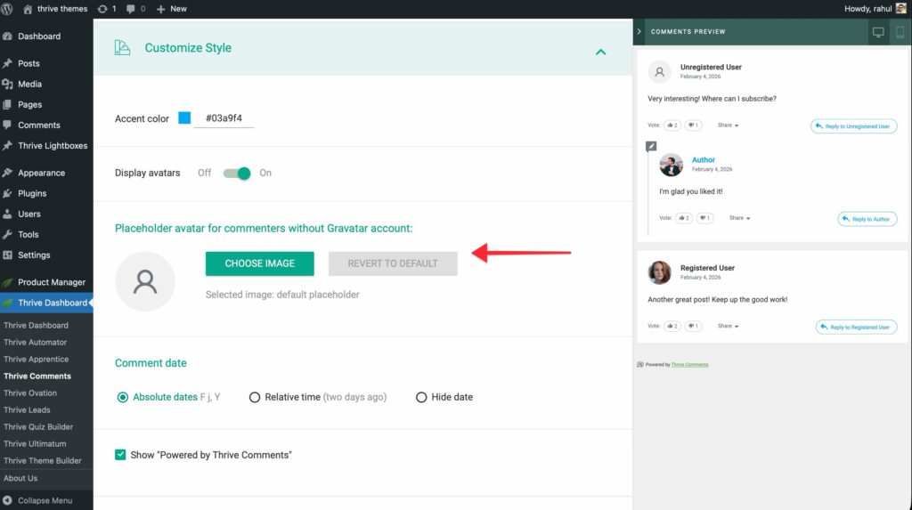The height and width of the screenshot is (510, 912).
Task: Collapse the Customize Style section
Action: tap(600, 52)
